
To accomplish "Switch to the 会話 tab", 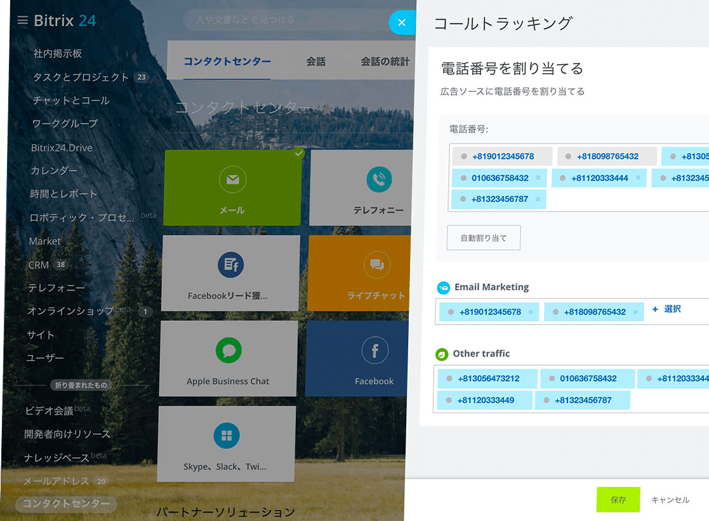I will (315, 62).
